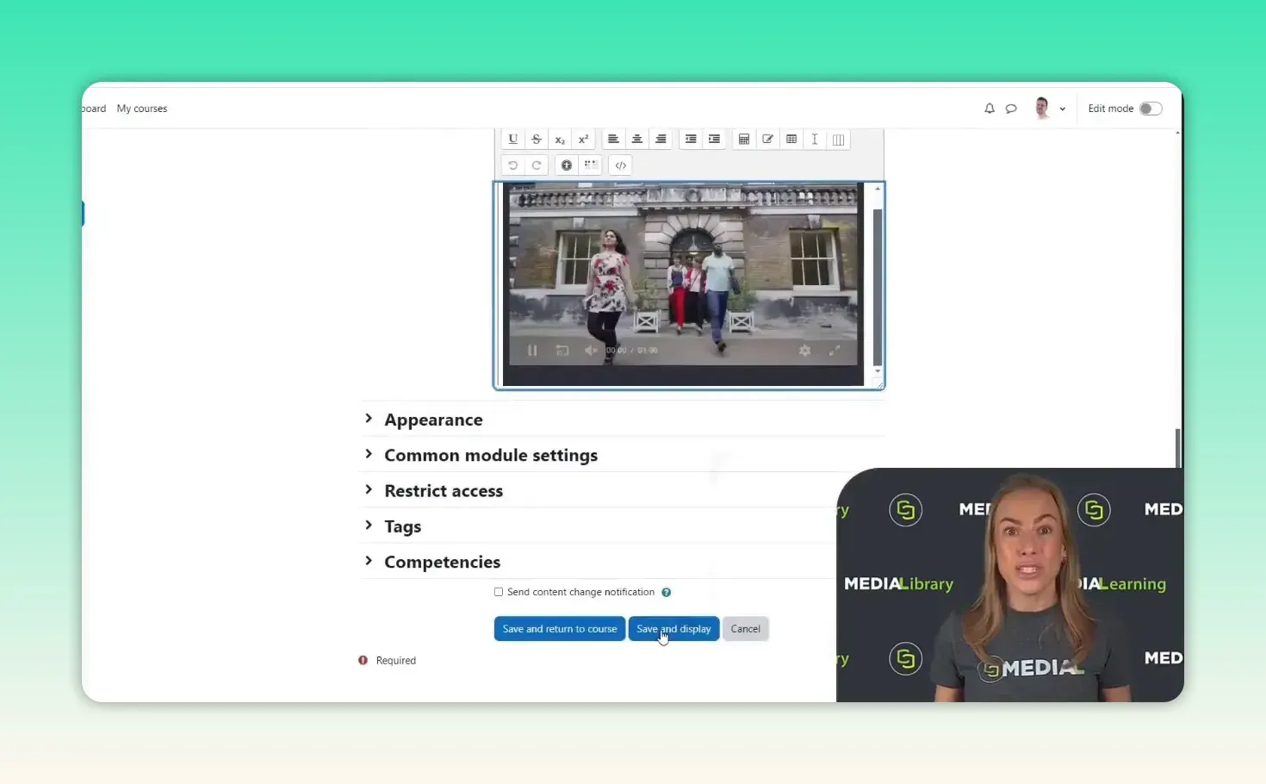
Task: Toggle subscript formatting
Action: tap(560, 140)
